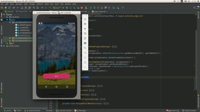Click the emulator Volume Up icon
This screenshot has width=200, height=112.
[85, 24]
